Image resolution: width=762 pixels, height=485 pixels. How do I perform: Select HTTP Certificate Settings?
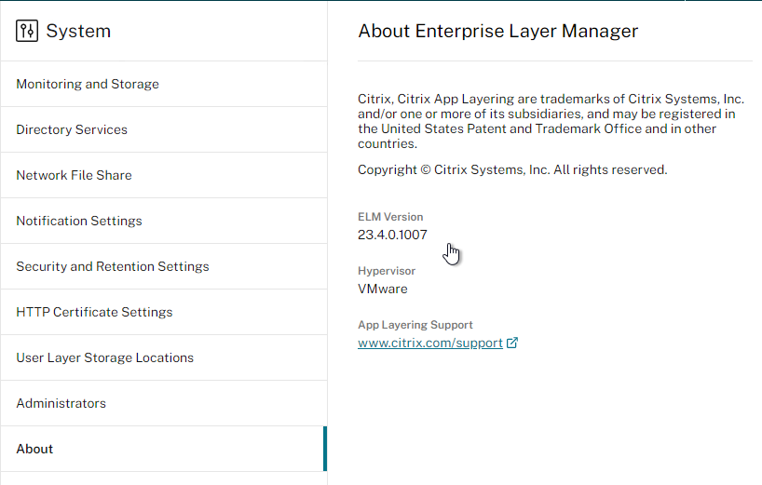(x=164, y=312)
